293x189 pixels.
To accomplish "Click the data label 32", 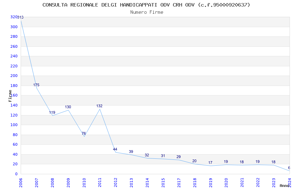I will 147,155.
